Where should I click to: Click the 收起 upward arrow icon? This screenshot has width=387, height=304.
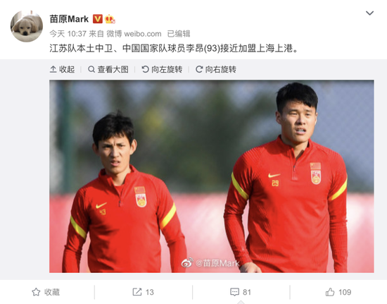coord(53,70)
